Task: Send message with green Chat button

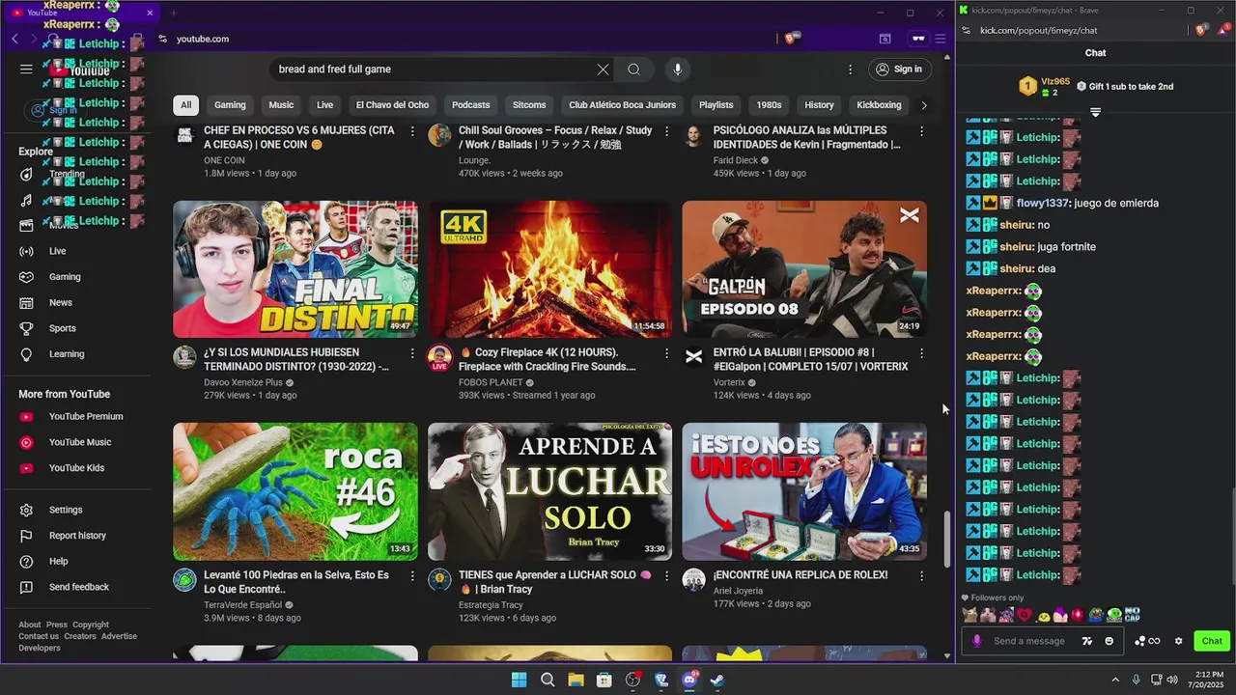Action: click(1212, 641)
